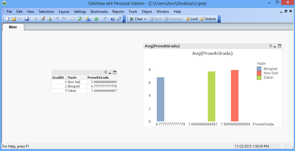This screenshot has height=151, width=295.
Task: Open Help Topics question mark icon
Action: click(x=112, y=19)
